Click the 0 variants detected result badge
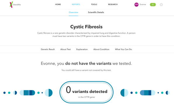The image size is (174, 107). tap(86, 92)
